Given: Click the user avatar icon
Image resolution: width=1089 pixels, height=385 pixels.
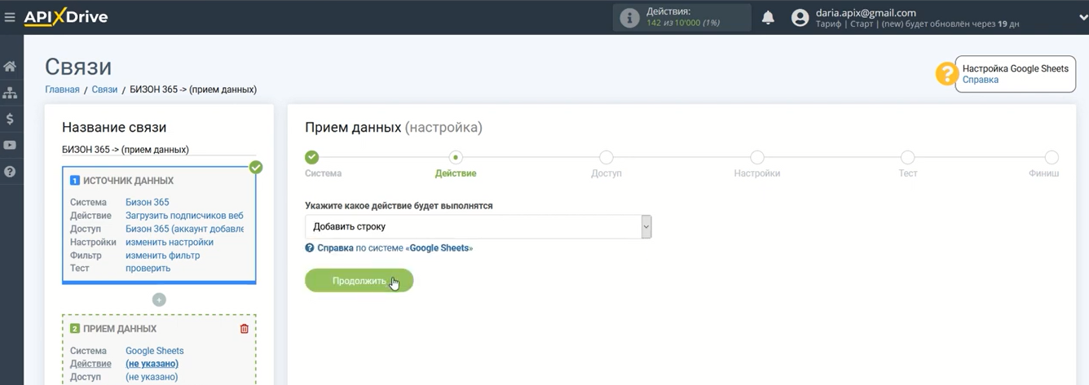Looking at the screenshot, I should [x=800, y=18].
